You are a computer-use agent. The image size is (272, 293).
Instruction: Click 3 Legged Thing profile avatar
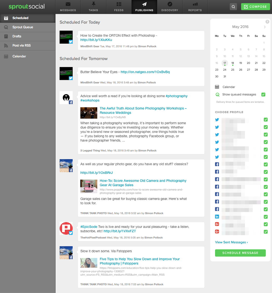(x=66, y=98)
